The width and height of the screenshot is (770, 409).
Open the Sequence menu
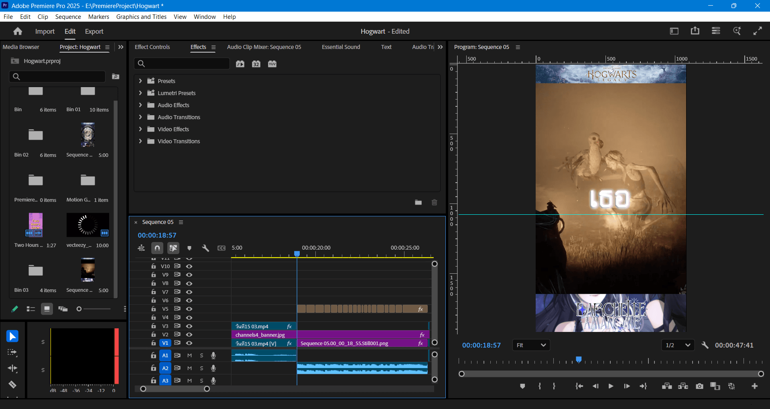tap(68, 17)
